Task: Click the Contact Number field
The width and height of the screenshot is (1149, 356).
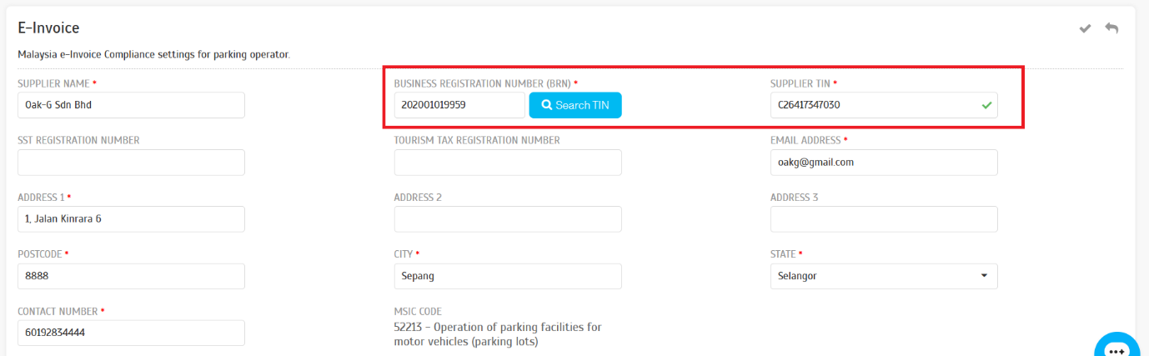Action: [x=131, y=333]
